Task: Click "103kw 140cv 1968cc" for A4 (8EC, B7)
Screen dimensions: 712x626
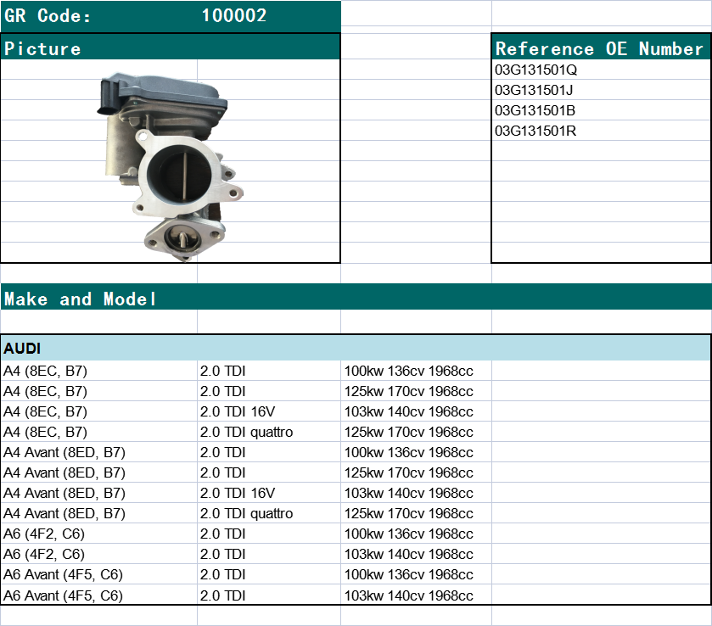Action: click(409, 411)
